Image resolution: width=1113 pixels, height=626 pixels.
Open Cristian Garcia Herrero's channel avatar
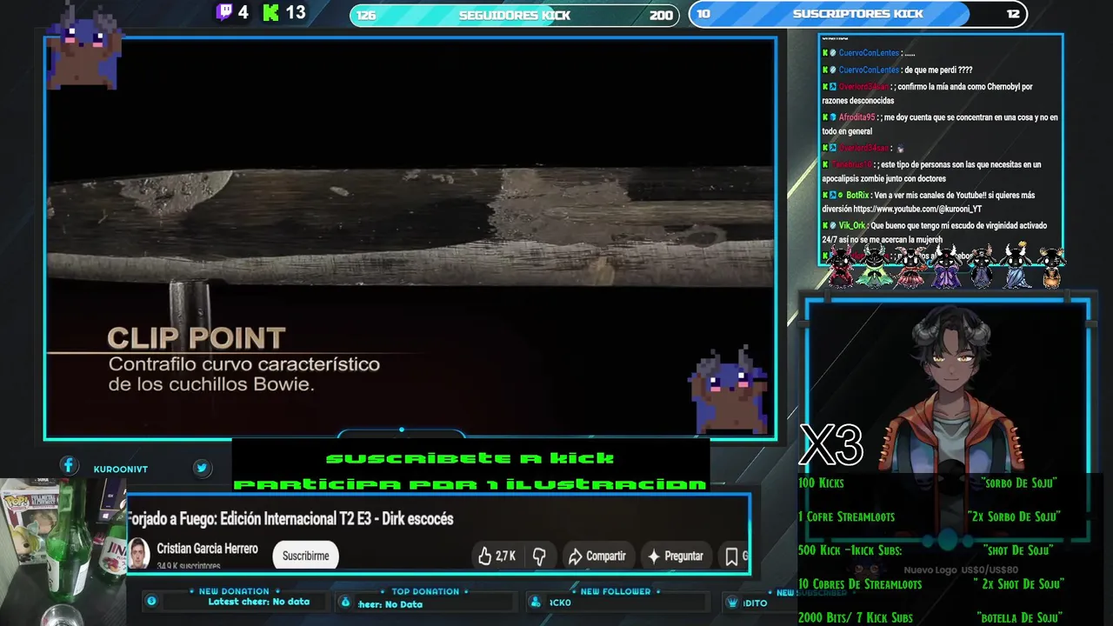(138, 554)
